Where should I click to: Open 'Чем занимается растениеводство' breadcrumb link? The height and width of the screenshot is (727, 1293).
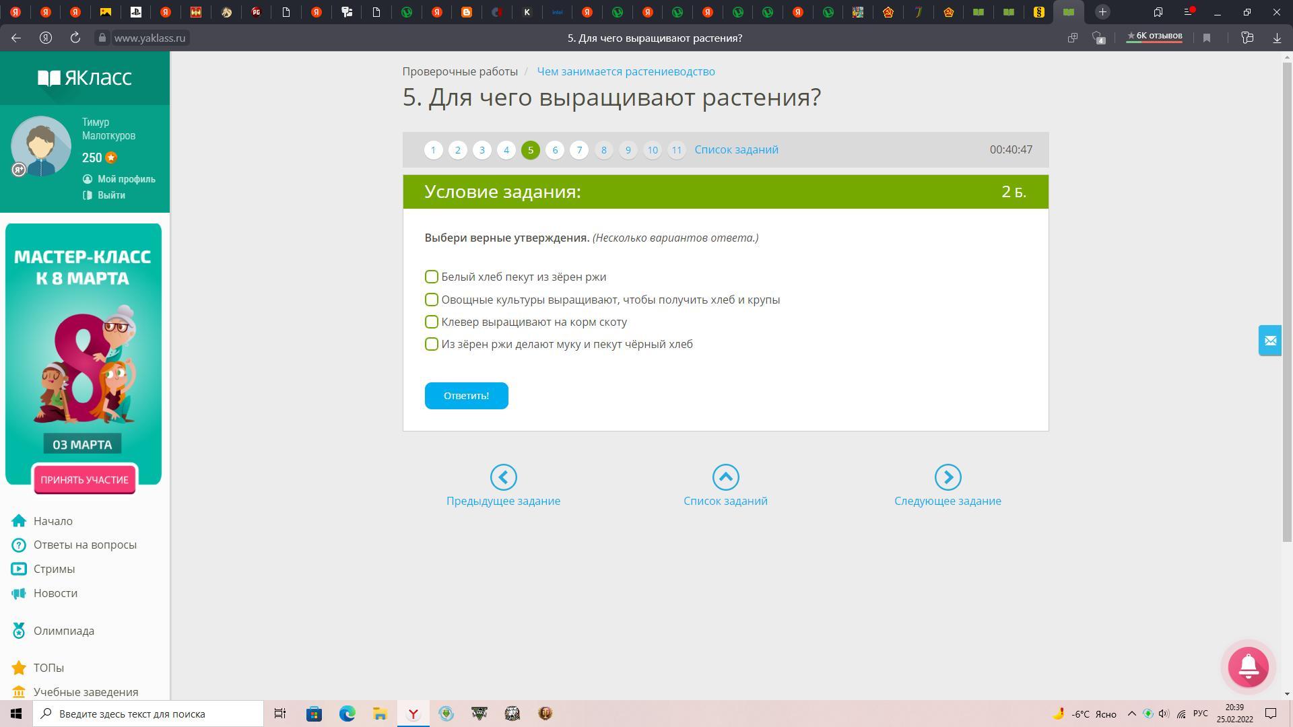[x=626, y=71]
